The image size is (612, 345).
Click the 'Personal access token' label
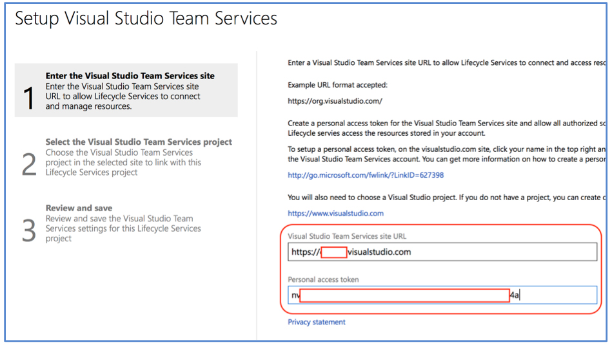pyautogui.click(x=323, y=279)
